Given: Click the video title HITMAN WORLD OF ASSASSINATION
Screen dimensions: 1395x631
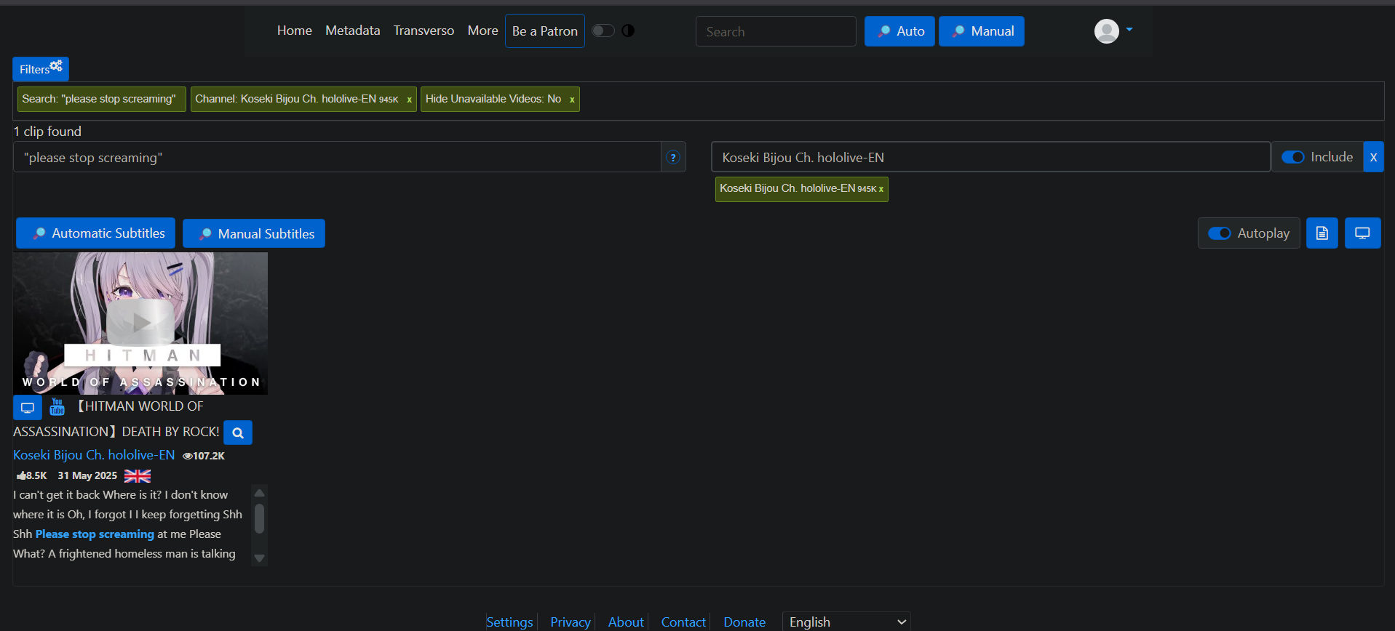Looking at the screenshot, I should coord(116,419).
